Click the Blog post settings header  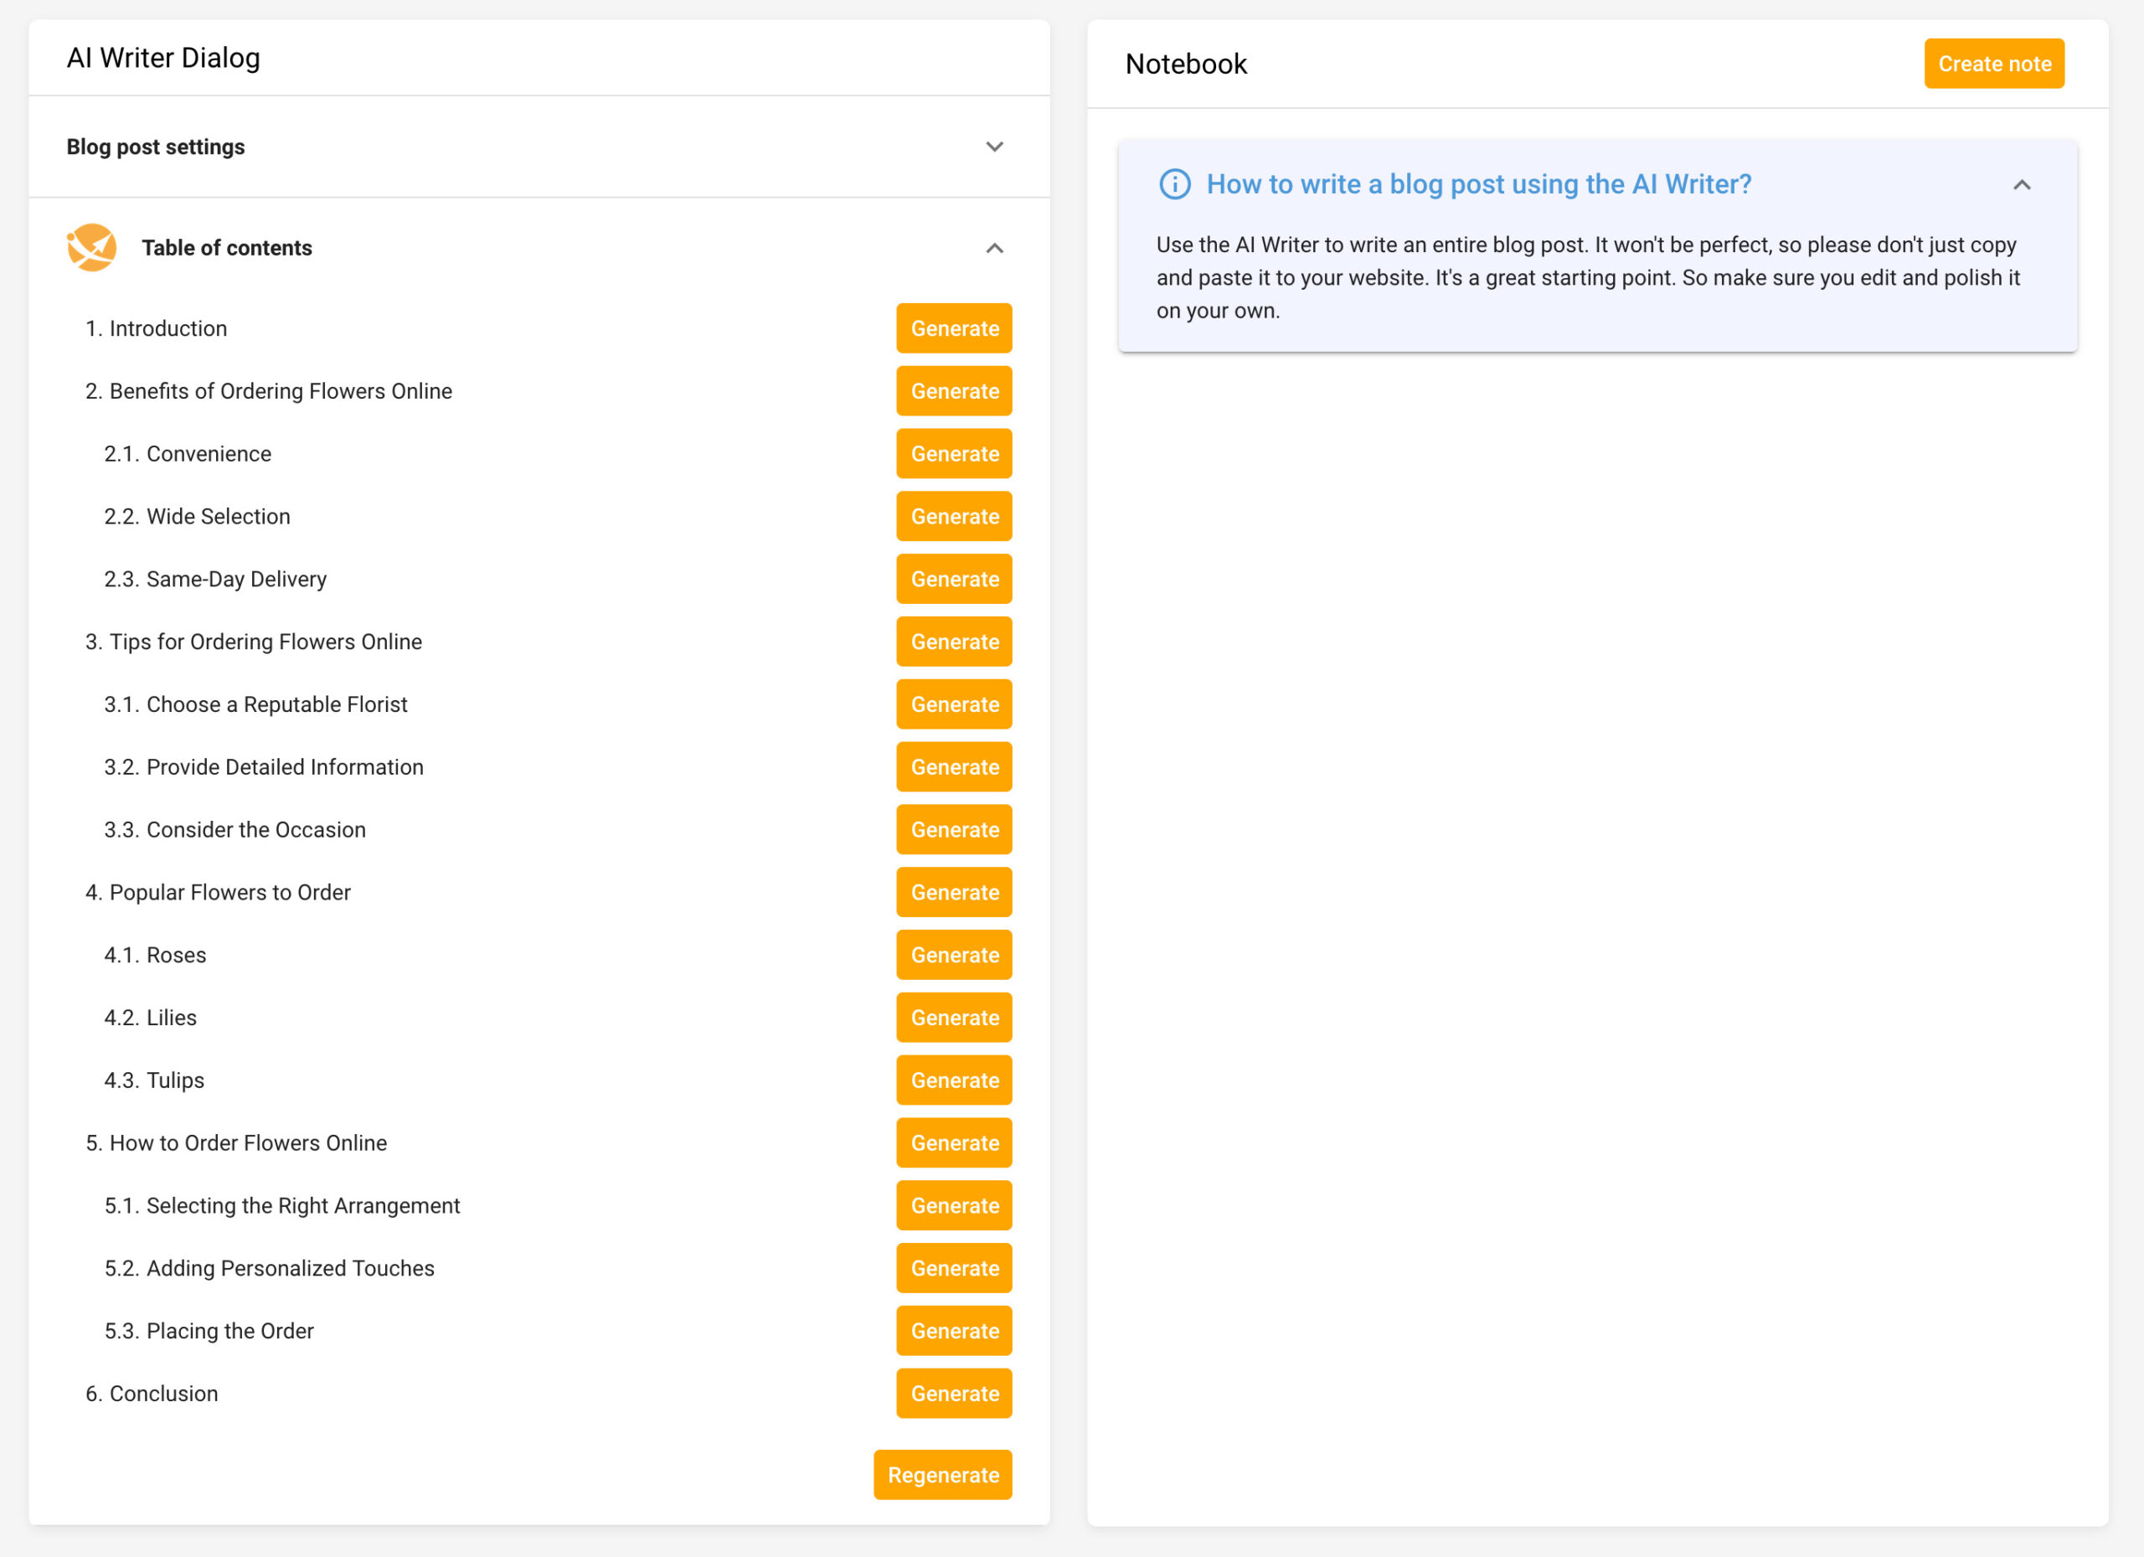(155, 147)
